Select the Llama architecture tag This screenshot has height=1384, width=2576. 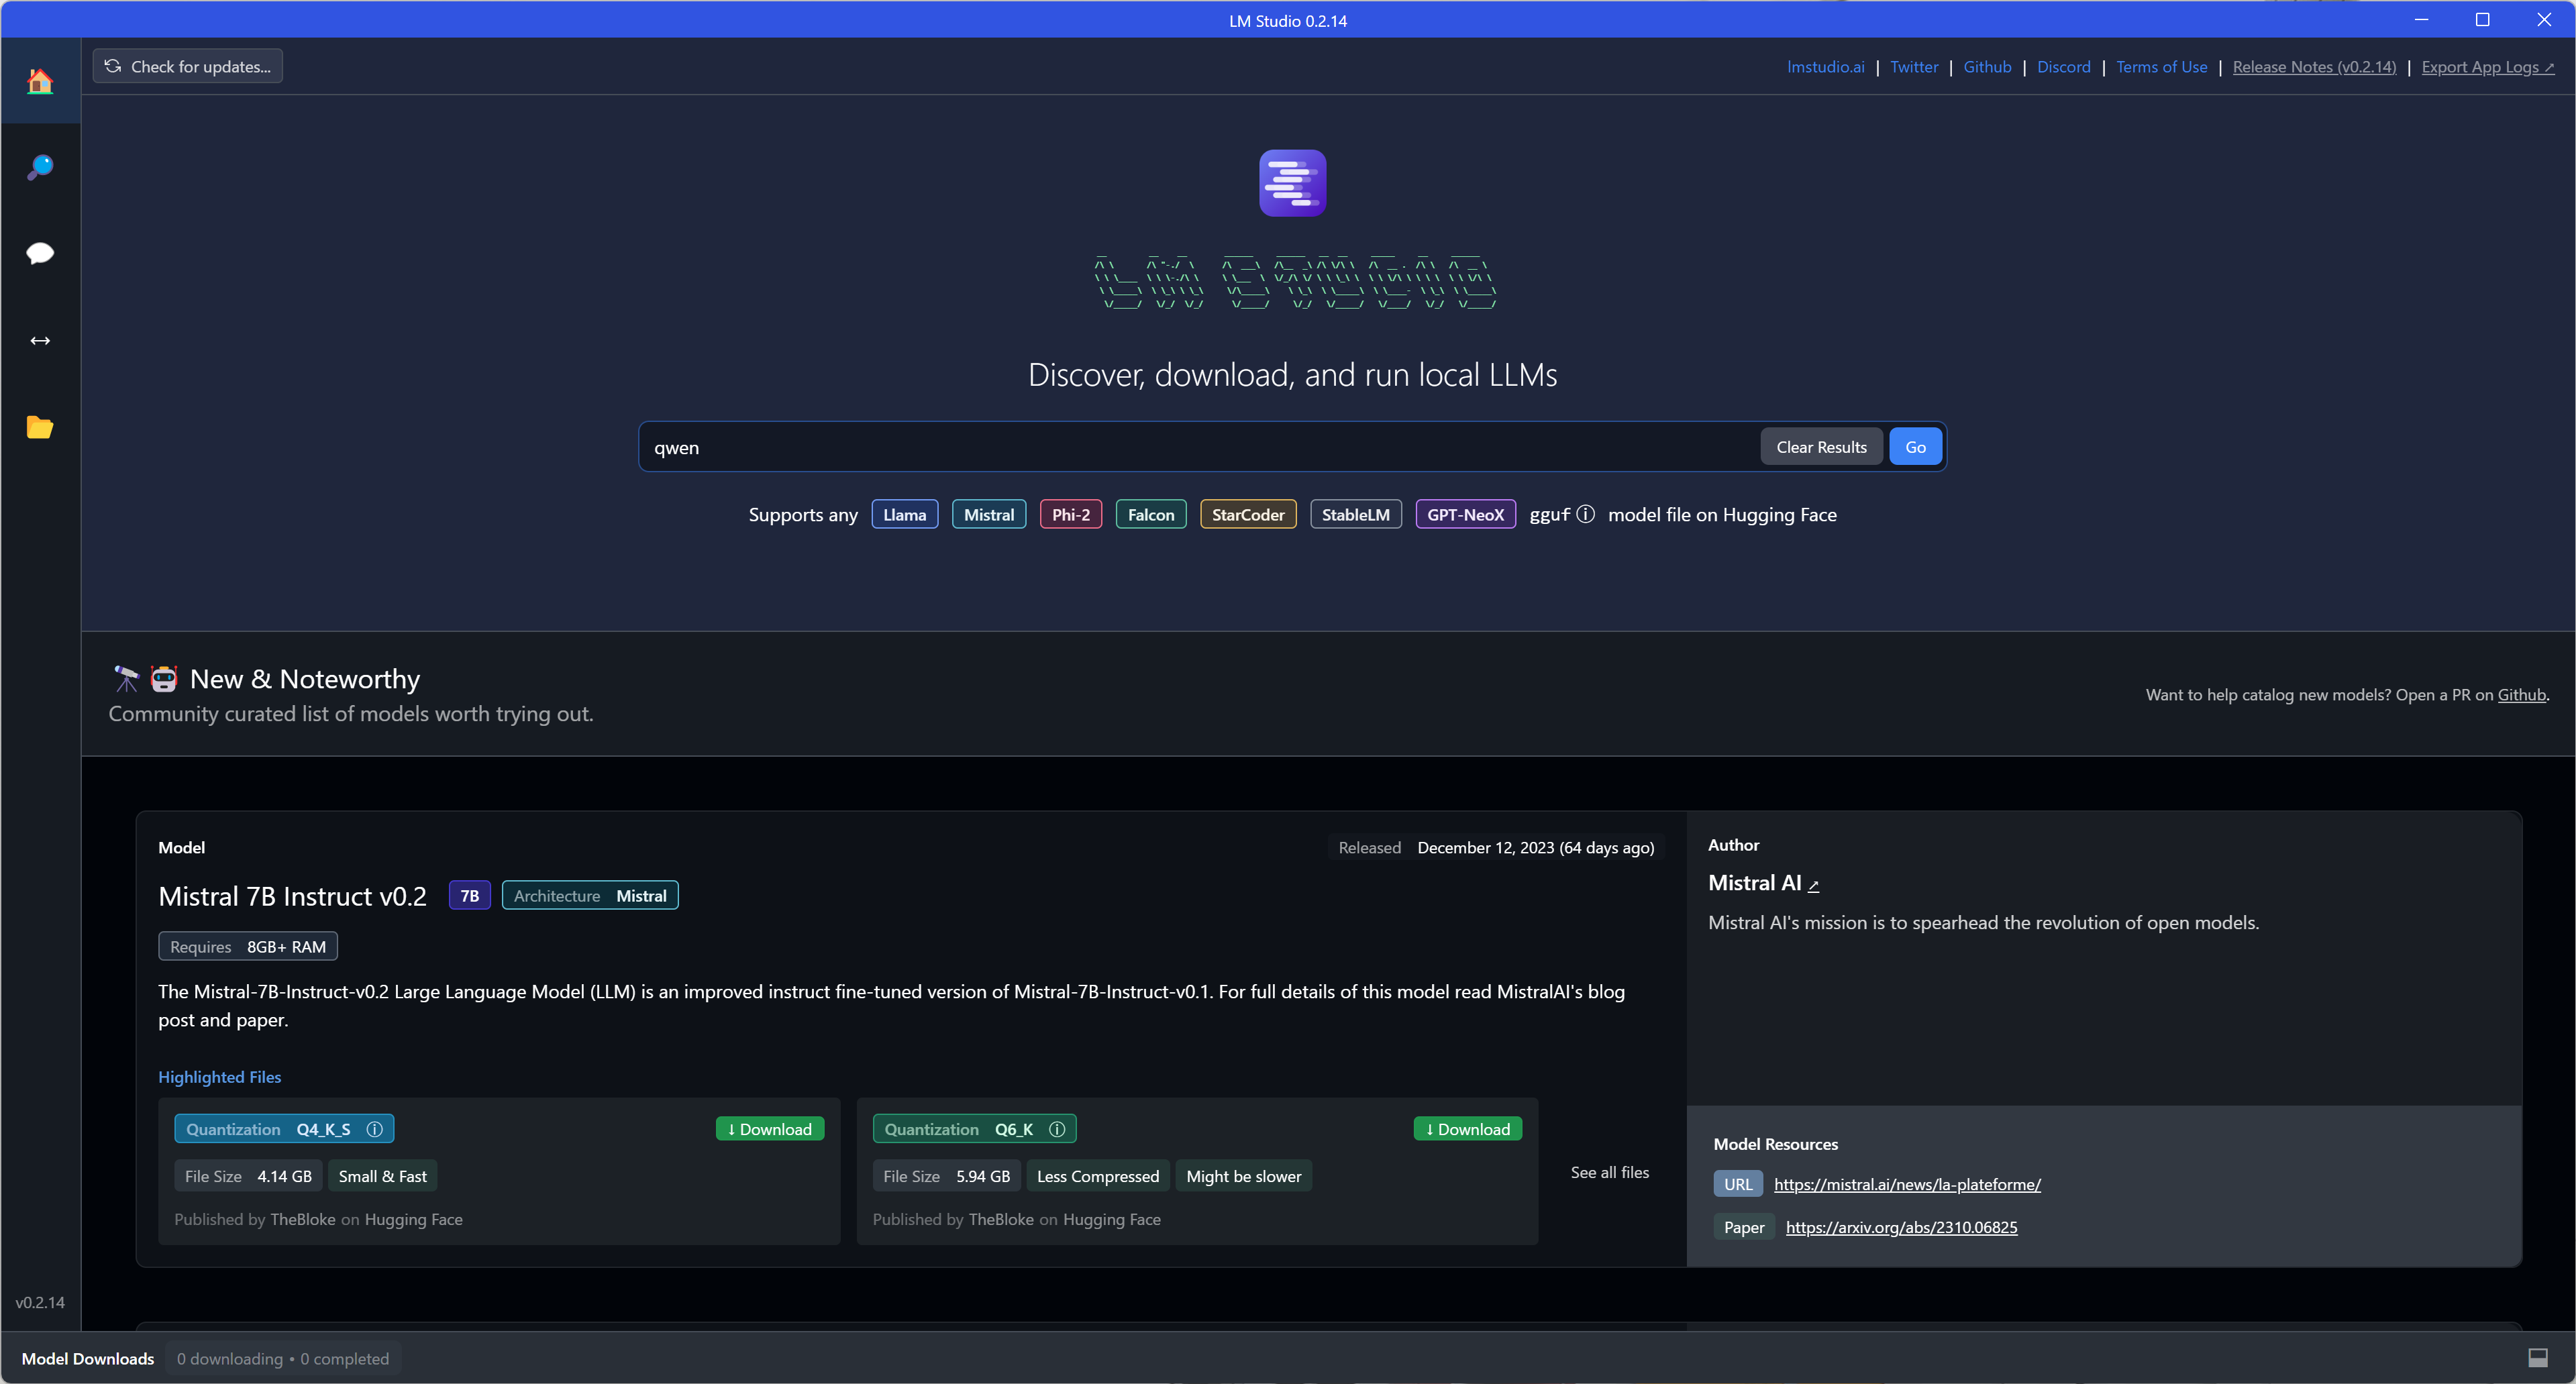pyautogui.click(x=904, y=514)
